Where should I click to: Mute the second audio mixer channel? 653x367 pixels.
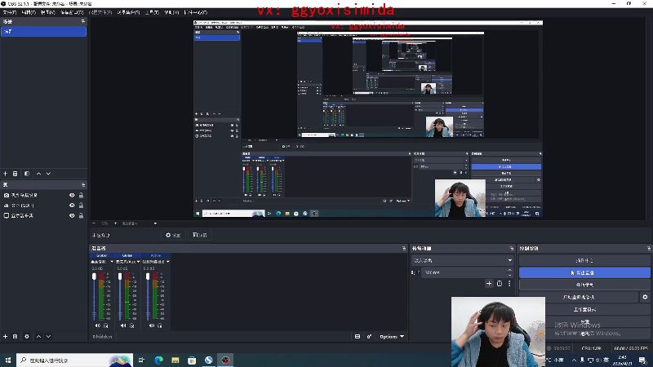pyautogui.click(x=123, y=325)
